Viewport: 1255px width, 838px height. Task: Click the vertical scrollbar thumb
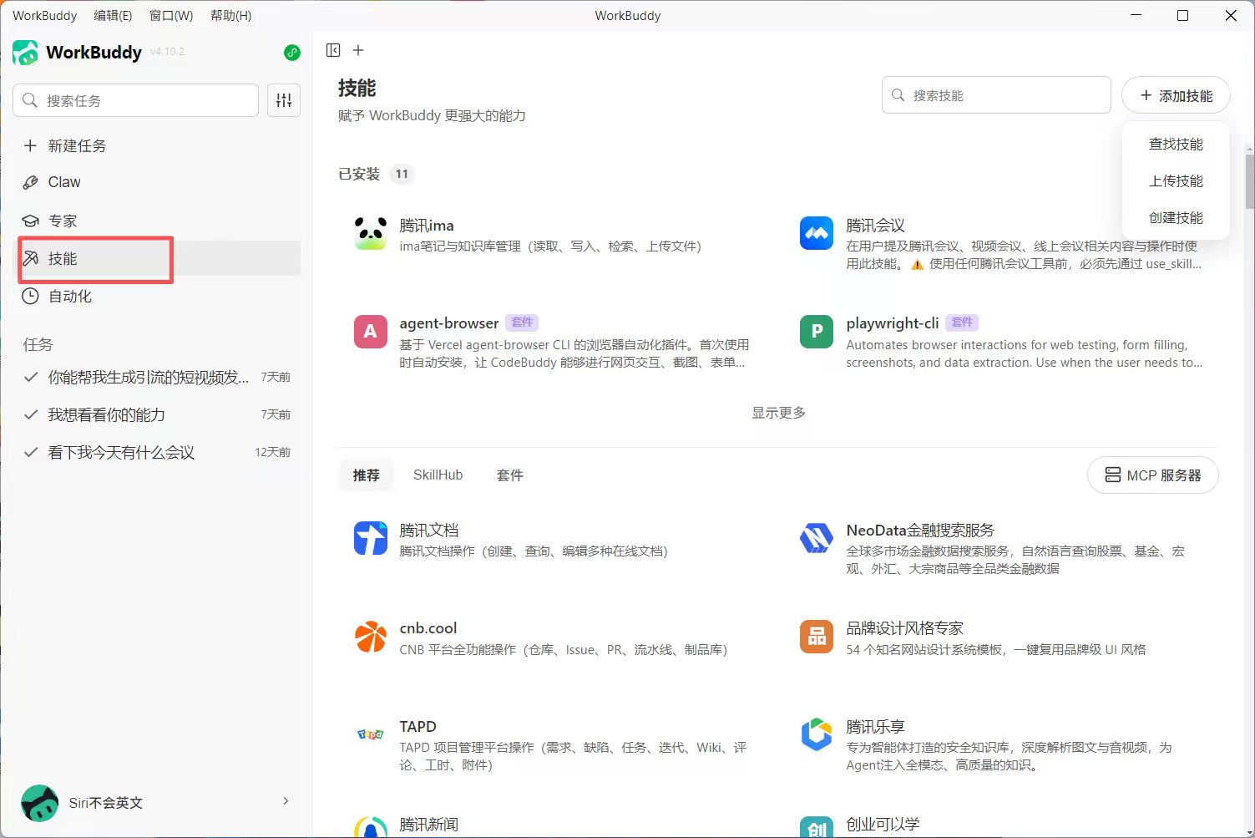pyautogui.click(x=1249, y=180)
